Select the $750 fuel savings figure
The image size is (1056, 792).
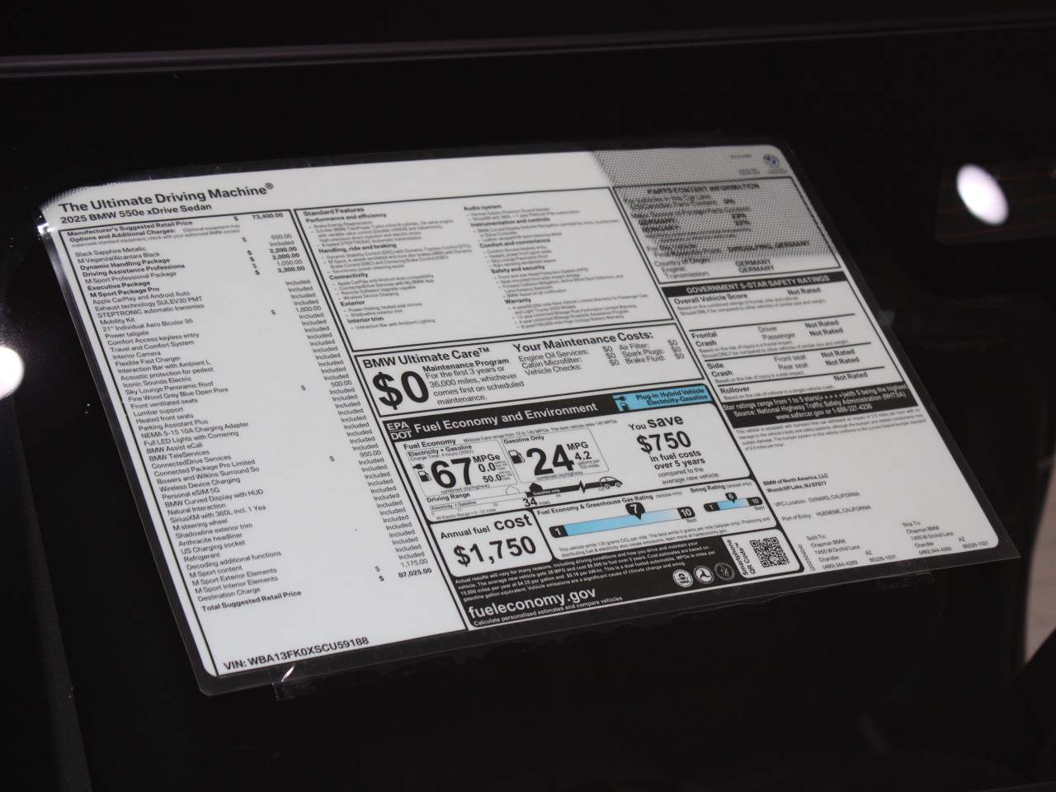[x=663, y=442]
